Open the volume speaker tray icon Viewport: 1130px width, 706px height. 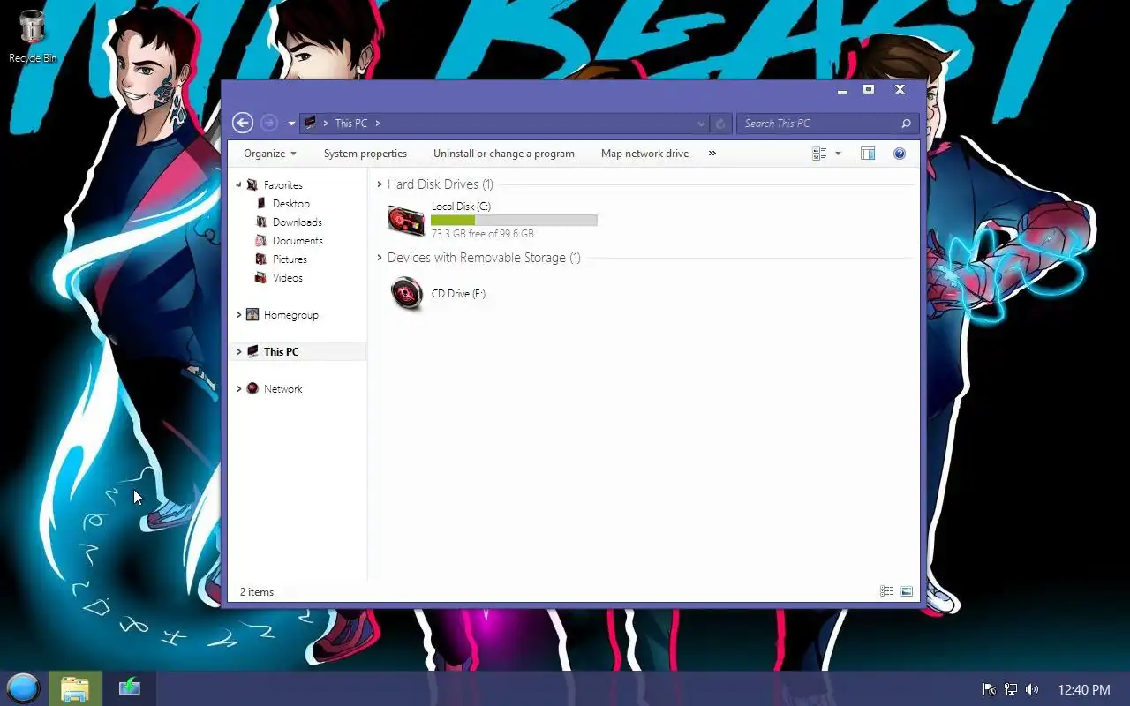[x=1032, y=689]
